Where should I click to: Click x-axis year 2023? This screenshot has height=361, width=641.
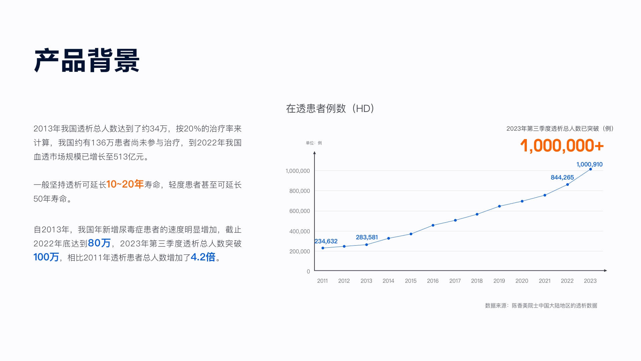590,281
